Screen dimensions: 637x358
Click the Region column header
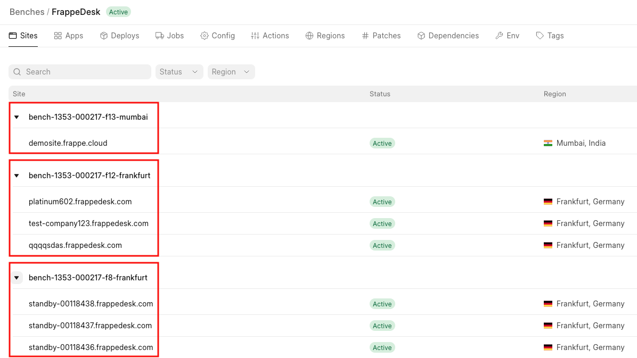[x=554, y=94]
